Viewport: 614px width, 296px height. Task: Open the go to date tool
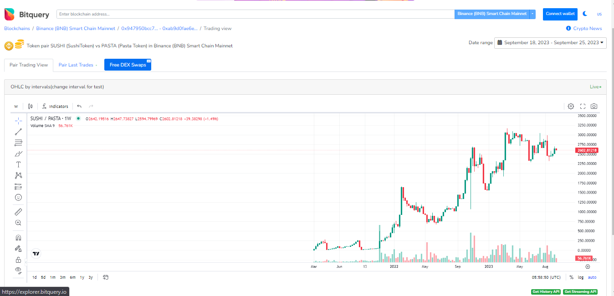[x=106, y=277]
